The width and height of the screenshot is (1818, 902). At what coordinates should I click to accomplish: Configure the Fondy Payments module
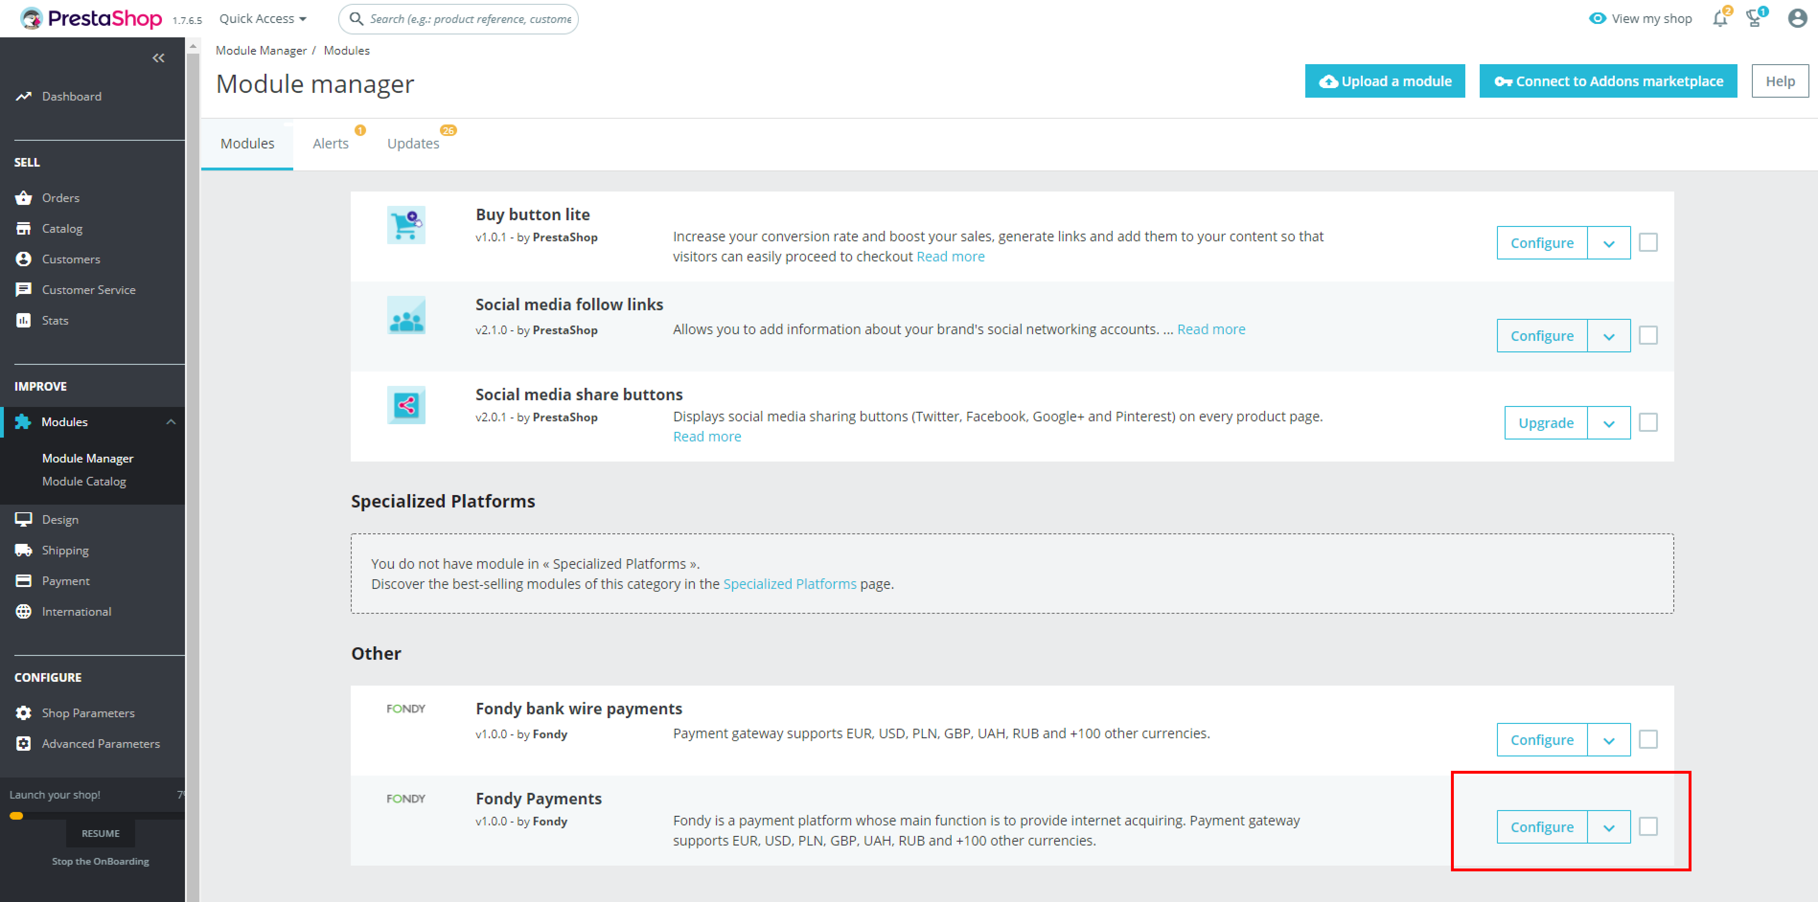(1542, 827)
